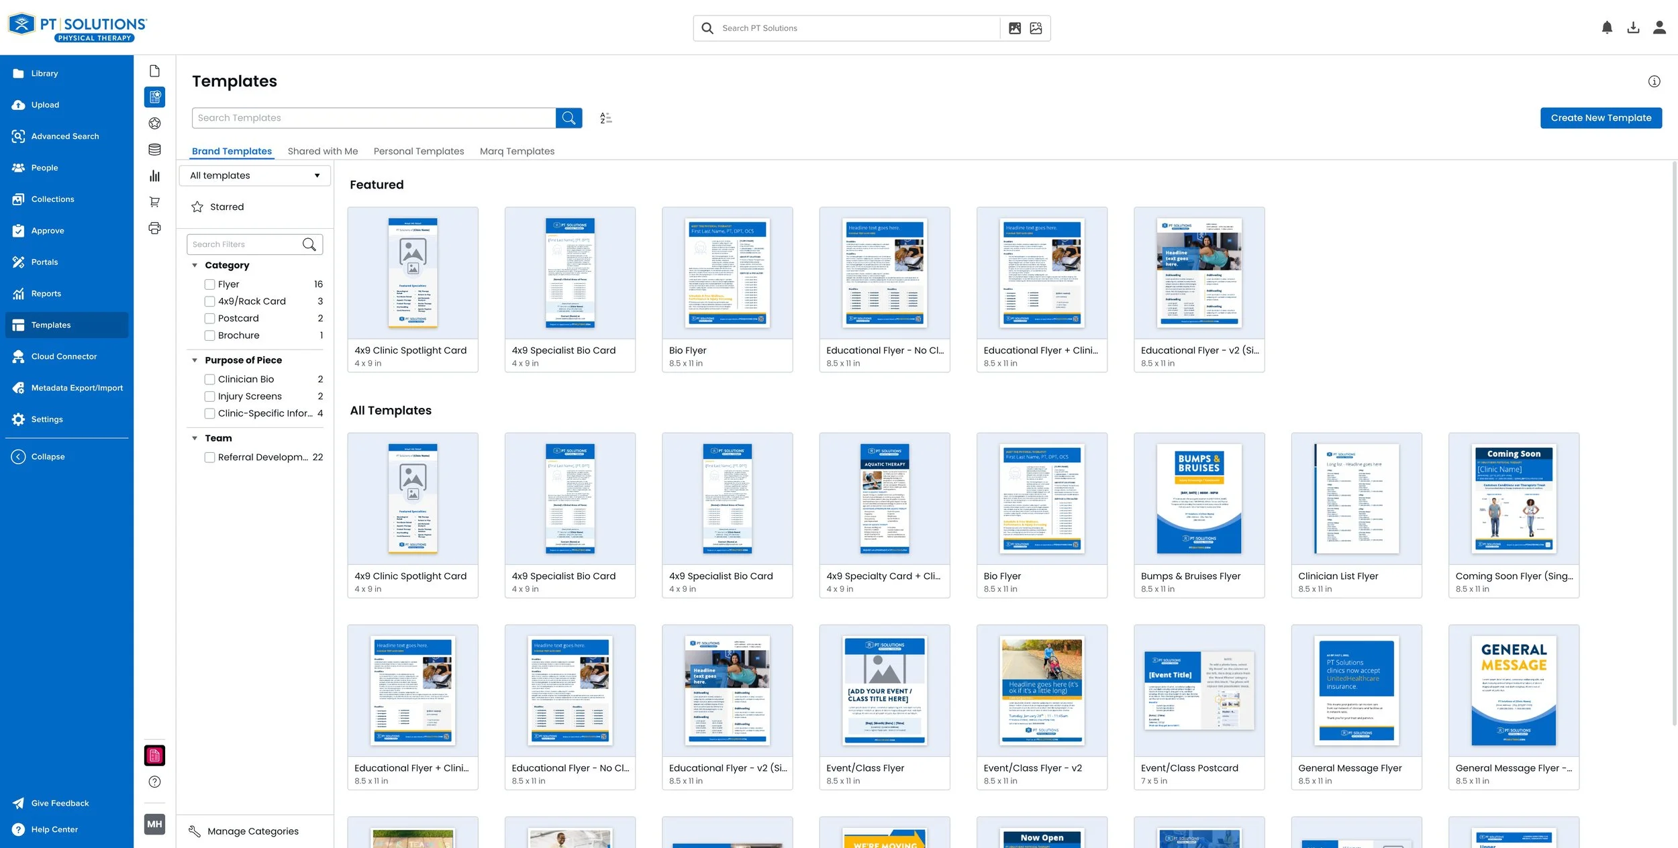Open the bar chart analytics icon

[x=154, y=176]
